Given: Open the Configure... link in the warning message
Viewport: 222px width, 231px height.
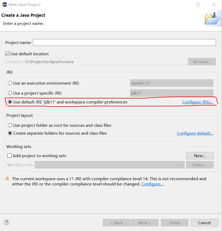Looking at the screenshot, I should pyautogui.click(x=152, y=184).
